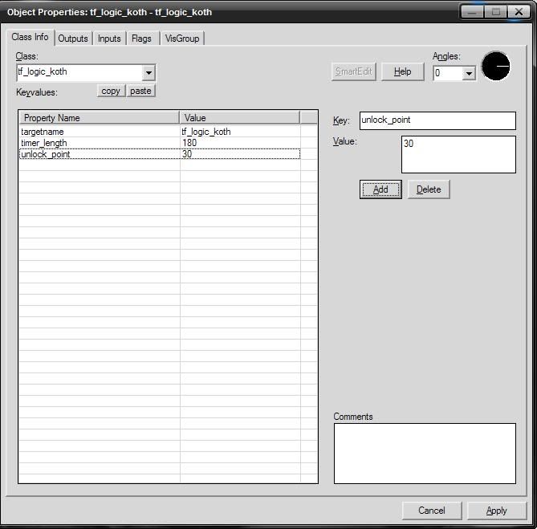This screenshot has width=537, height=529.
Task: Click the Add keyvalue button
Action: click(x=380, y=189)
